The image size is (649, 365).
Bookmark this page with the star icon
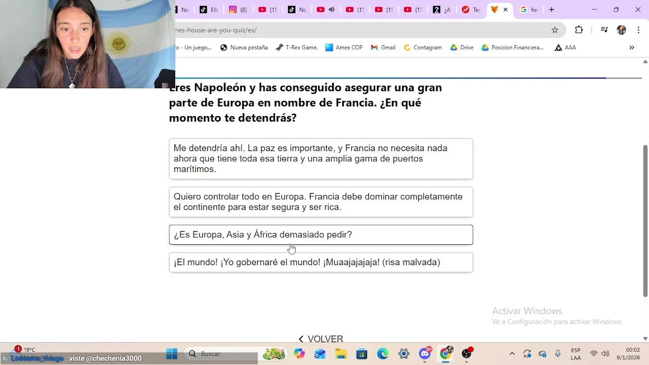pyautogui.click(x=555, y=30)
